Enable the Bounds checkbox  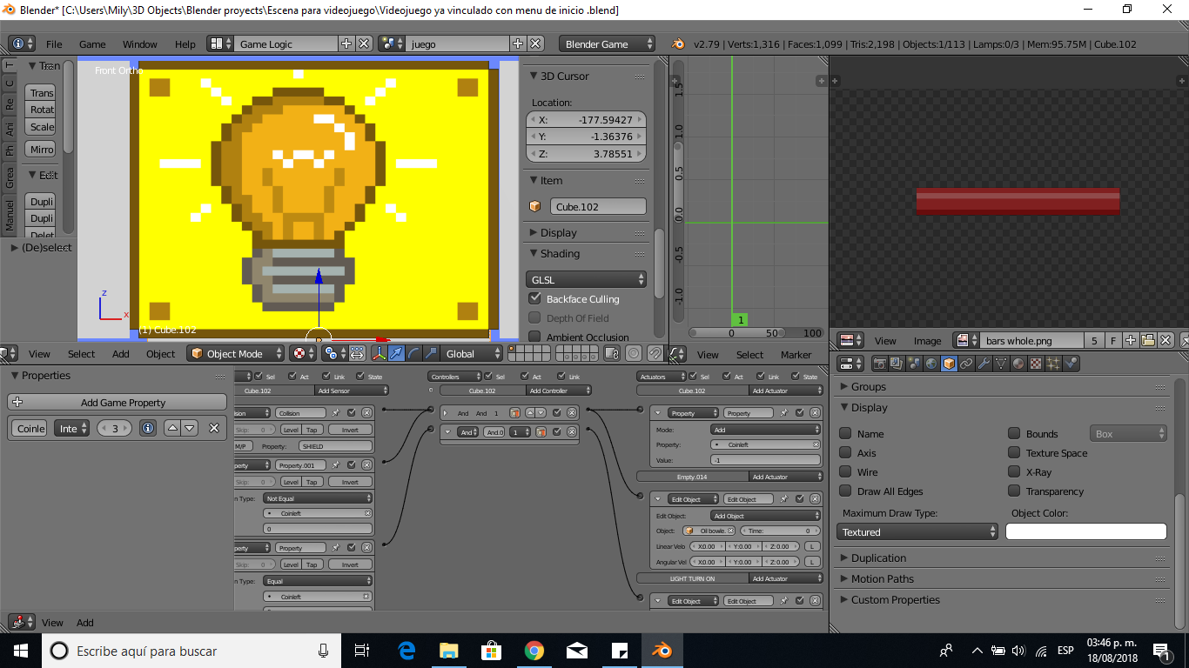[x=1014, y=433]
